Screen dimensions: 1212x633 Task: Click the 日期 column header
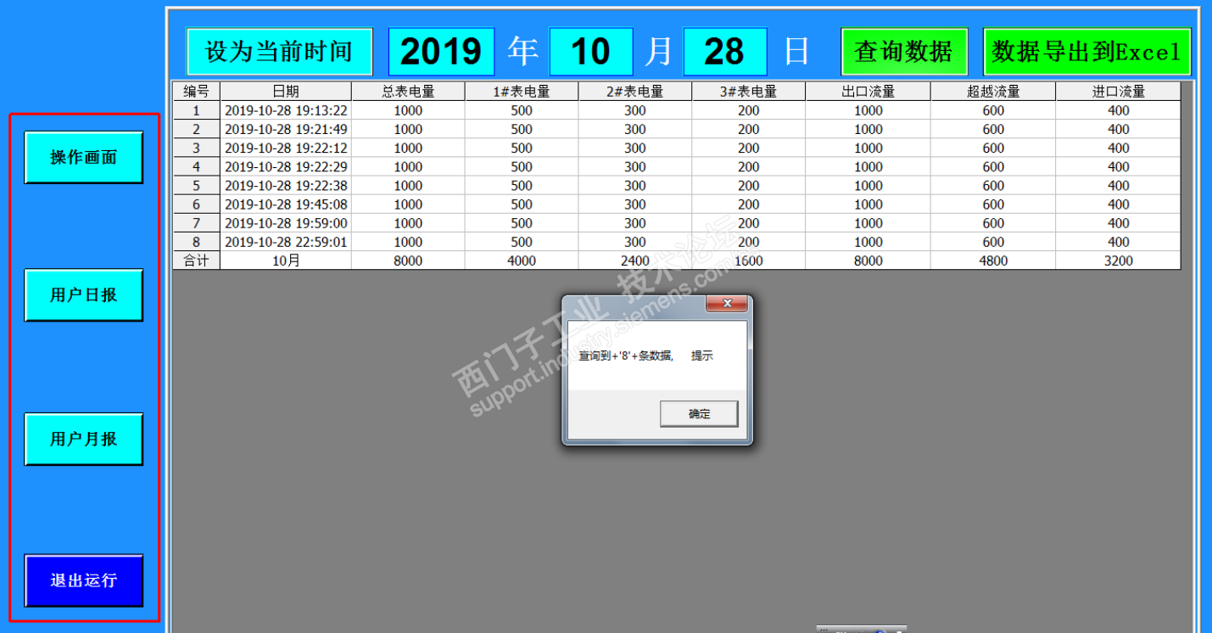point(286,92)
